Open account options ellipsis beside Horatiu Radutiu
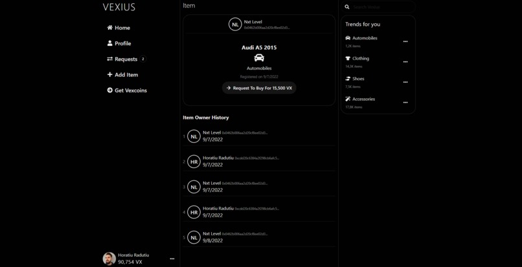 click(172, 259)
